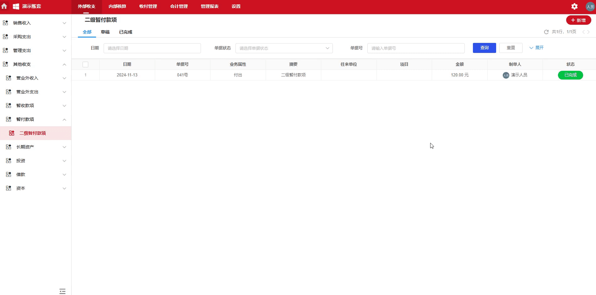Collapse the sidebar using bottom toggle icon

point(62,291)
